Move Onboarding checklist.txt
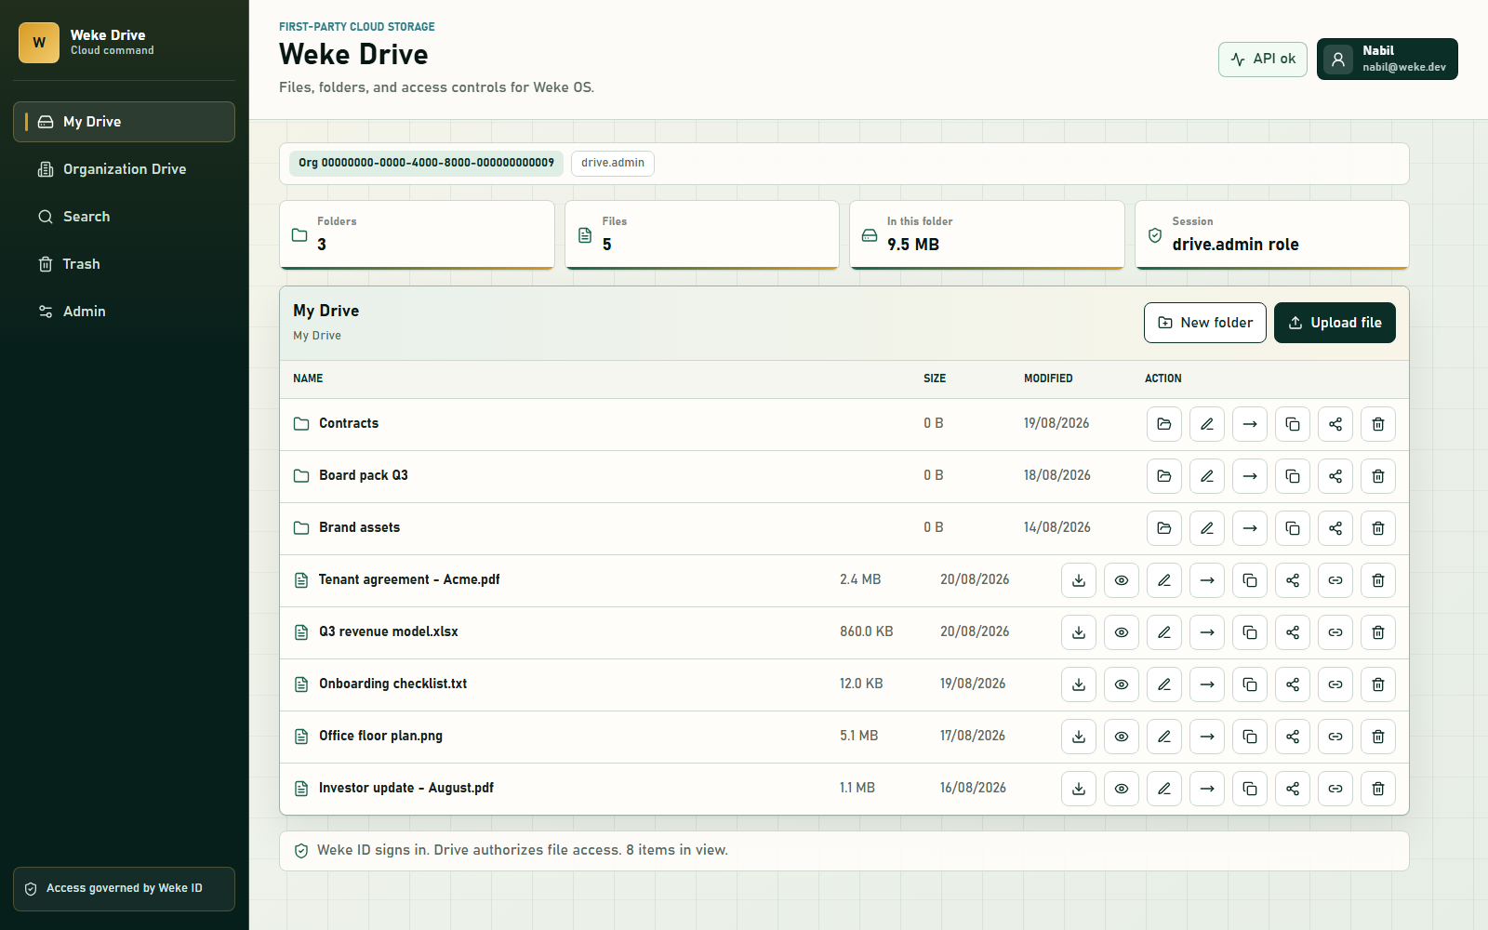The height and width of the screenshot is (930, 1488). [1207, 684]
